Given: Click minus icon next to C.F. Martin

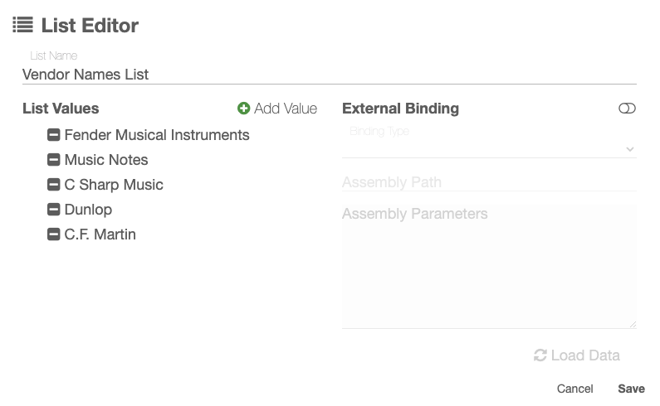Looking at the screenshot, I should point(54,234).
